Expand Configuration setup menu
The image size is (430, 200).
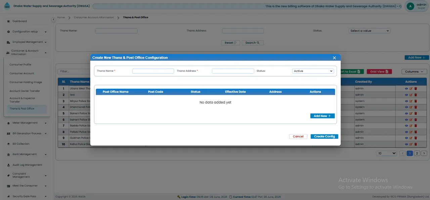point(27,31)
